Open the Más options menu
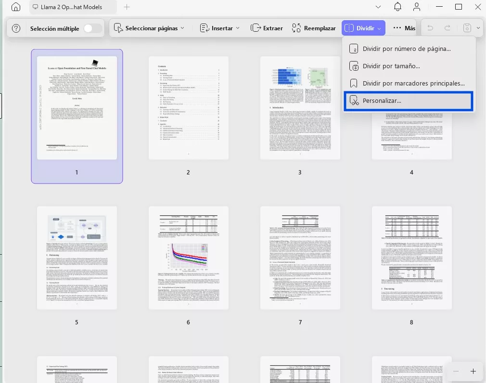The width and height of the screenshot is (486, 383). coord(404,28)
